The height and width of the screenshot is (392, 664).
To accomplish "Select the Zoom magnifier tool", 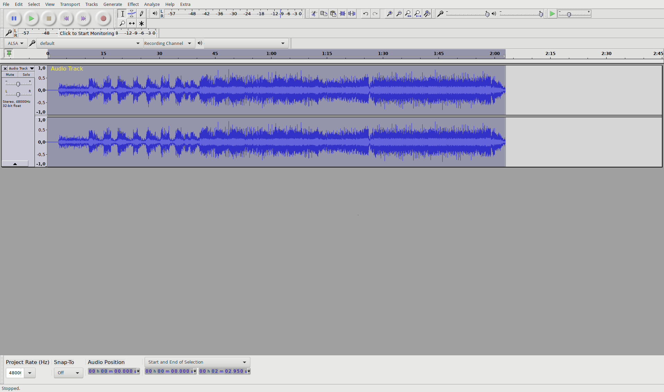I will [122, 24].
